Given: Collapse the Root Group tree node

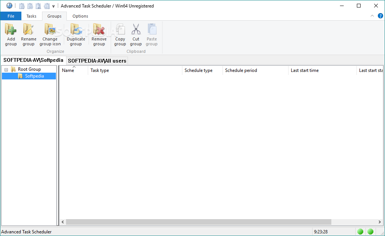Looking at the screenshot, I should 6,70.
